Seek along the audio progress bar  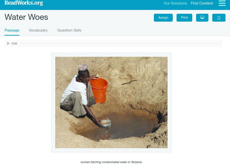119,44
